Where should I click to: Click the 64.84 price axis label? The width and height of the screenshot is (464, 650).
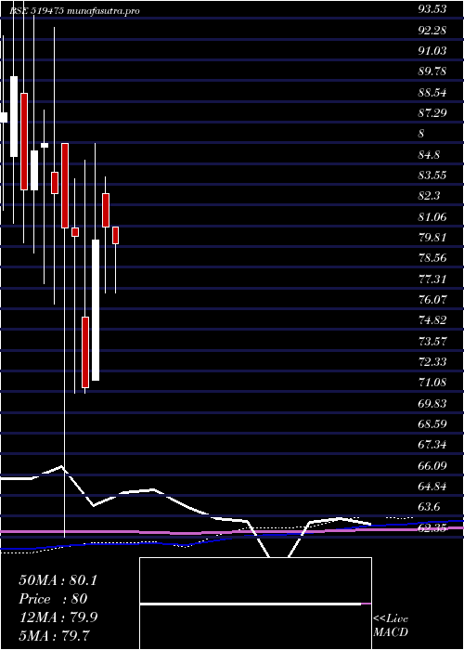tap(432, 486)
